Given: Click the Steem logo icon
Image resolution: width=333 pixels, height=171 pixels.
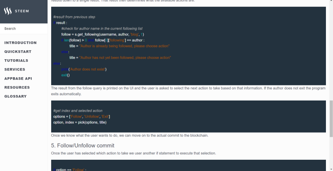Looking at the screenshot, I should 8,11.
